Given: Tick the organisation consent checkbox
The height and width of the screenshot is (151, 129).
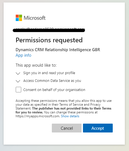Looking at the screenshot, I should (x=18, y=90).
